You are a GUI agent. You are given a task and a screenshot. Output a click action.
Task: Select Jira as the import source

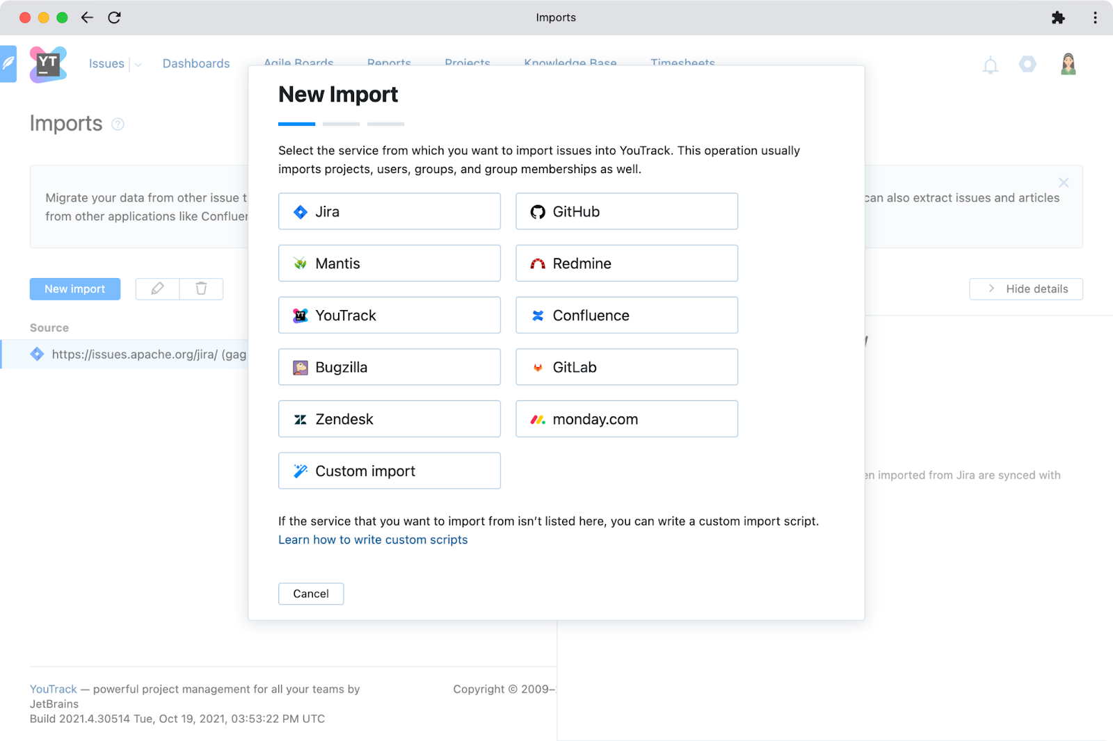coord(389,211)
